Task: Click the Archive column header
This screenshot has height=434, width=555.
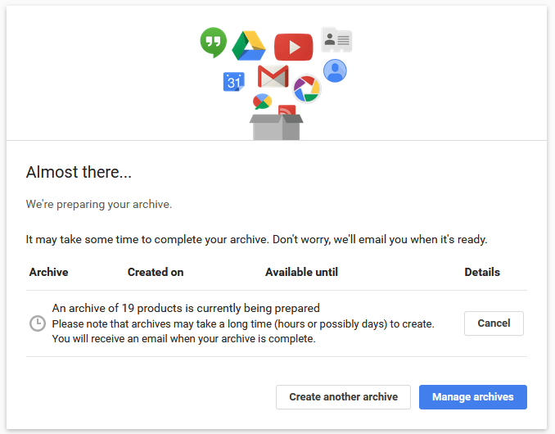Action: [49, 272]
